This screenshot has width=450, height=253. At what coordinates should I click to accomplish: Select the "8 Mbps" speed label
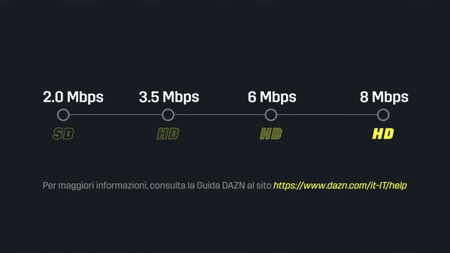point(384,97)
